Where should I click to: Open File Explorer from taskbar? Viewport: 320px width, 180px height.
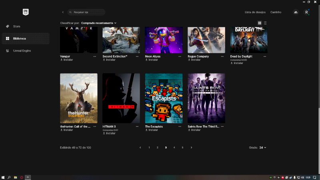click(15, 177)
